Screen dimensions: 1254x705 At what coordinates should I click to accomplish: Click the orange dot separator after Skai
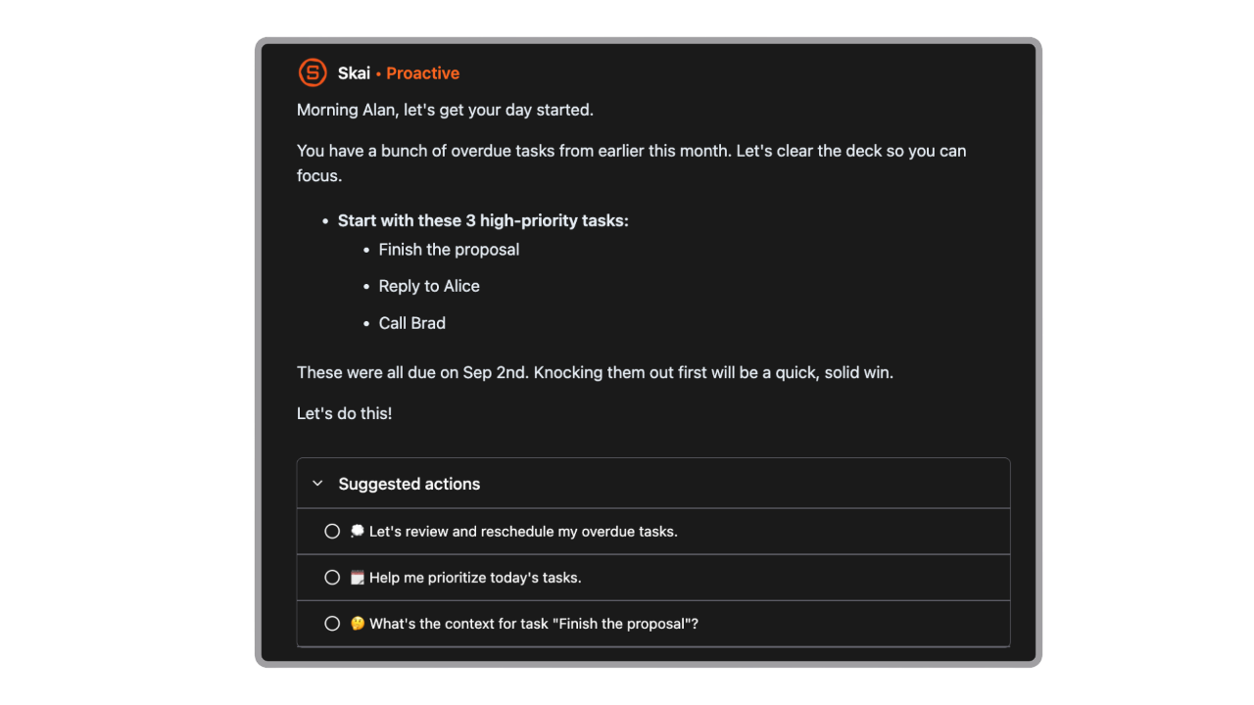coord(376,72)
